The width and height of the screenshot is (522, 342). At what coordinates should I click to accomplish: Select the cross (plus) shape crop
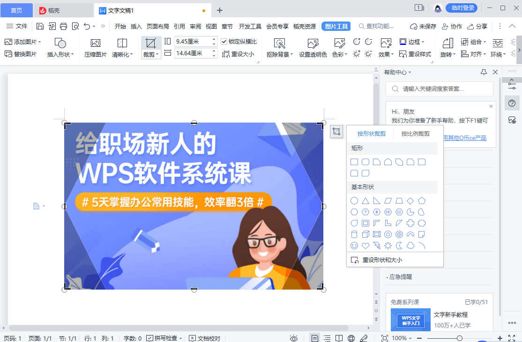410,223
